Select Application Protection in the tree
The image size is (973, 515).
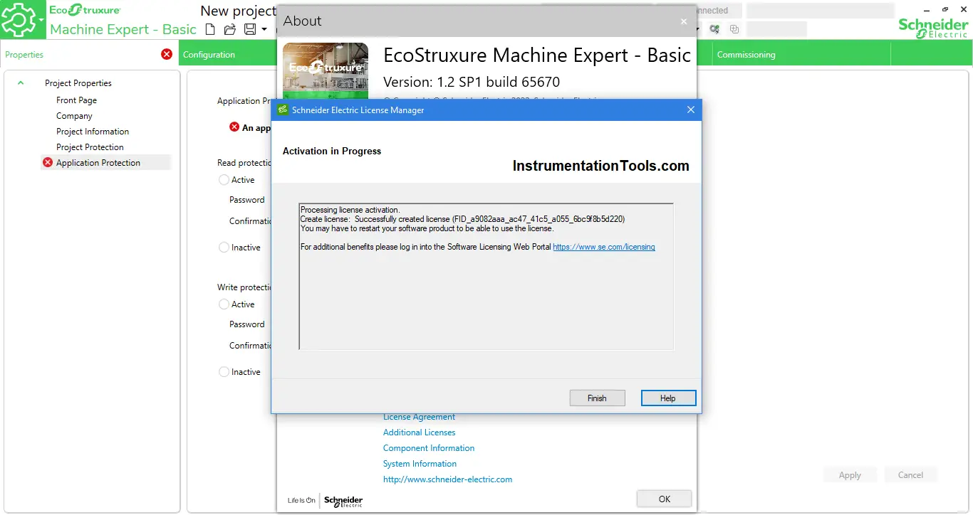98,163
